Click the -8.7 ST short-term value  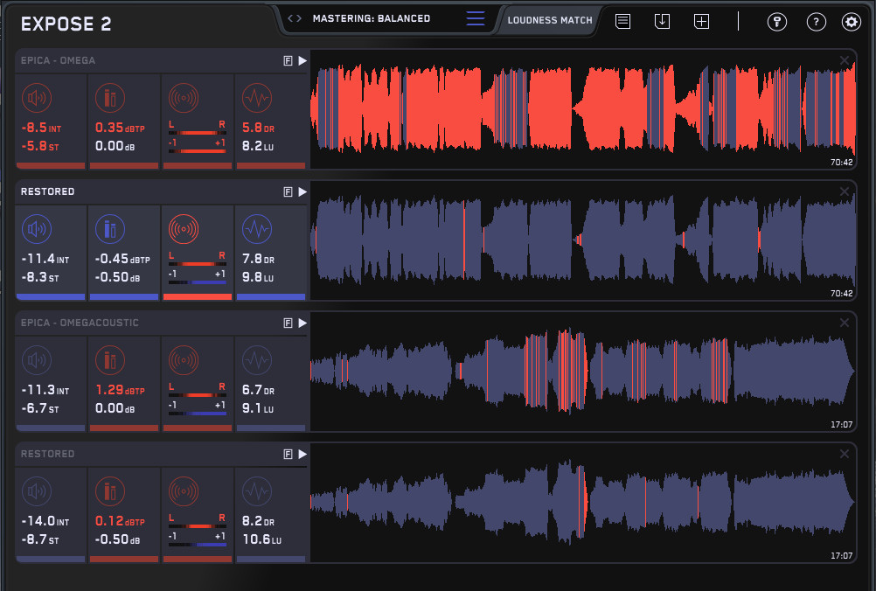coord(40,540)
